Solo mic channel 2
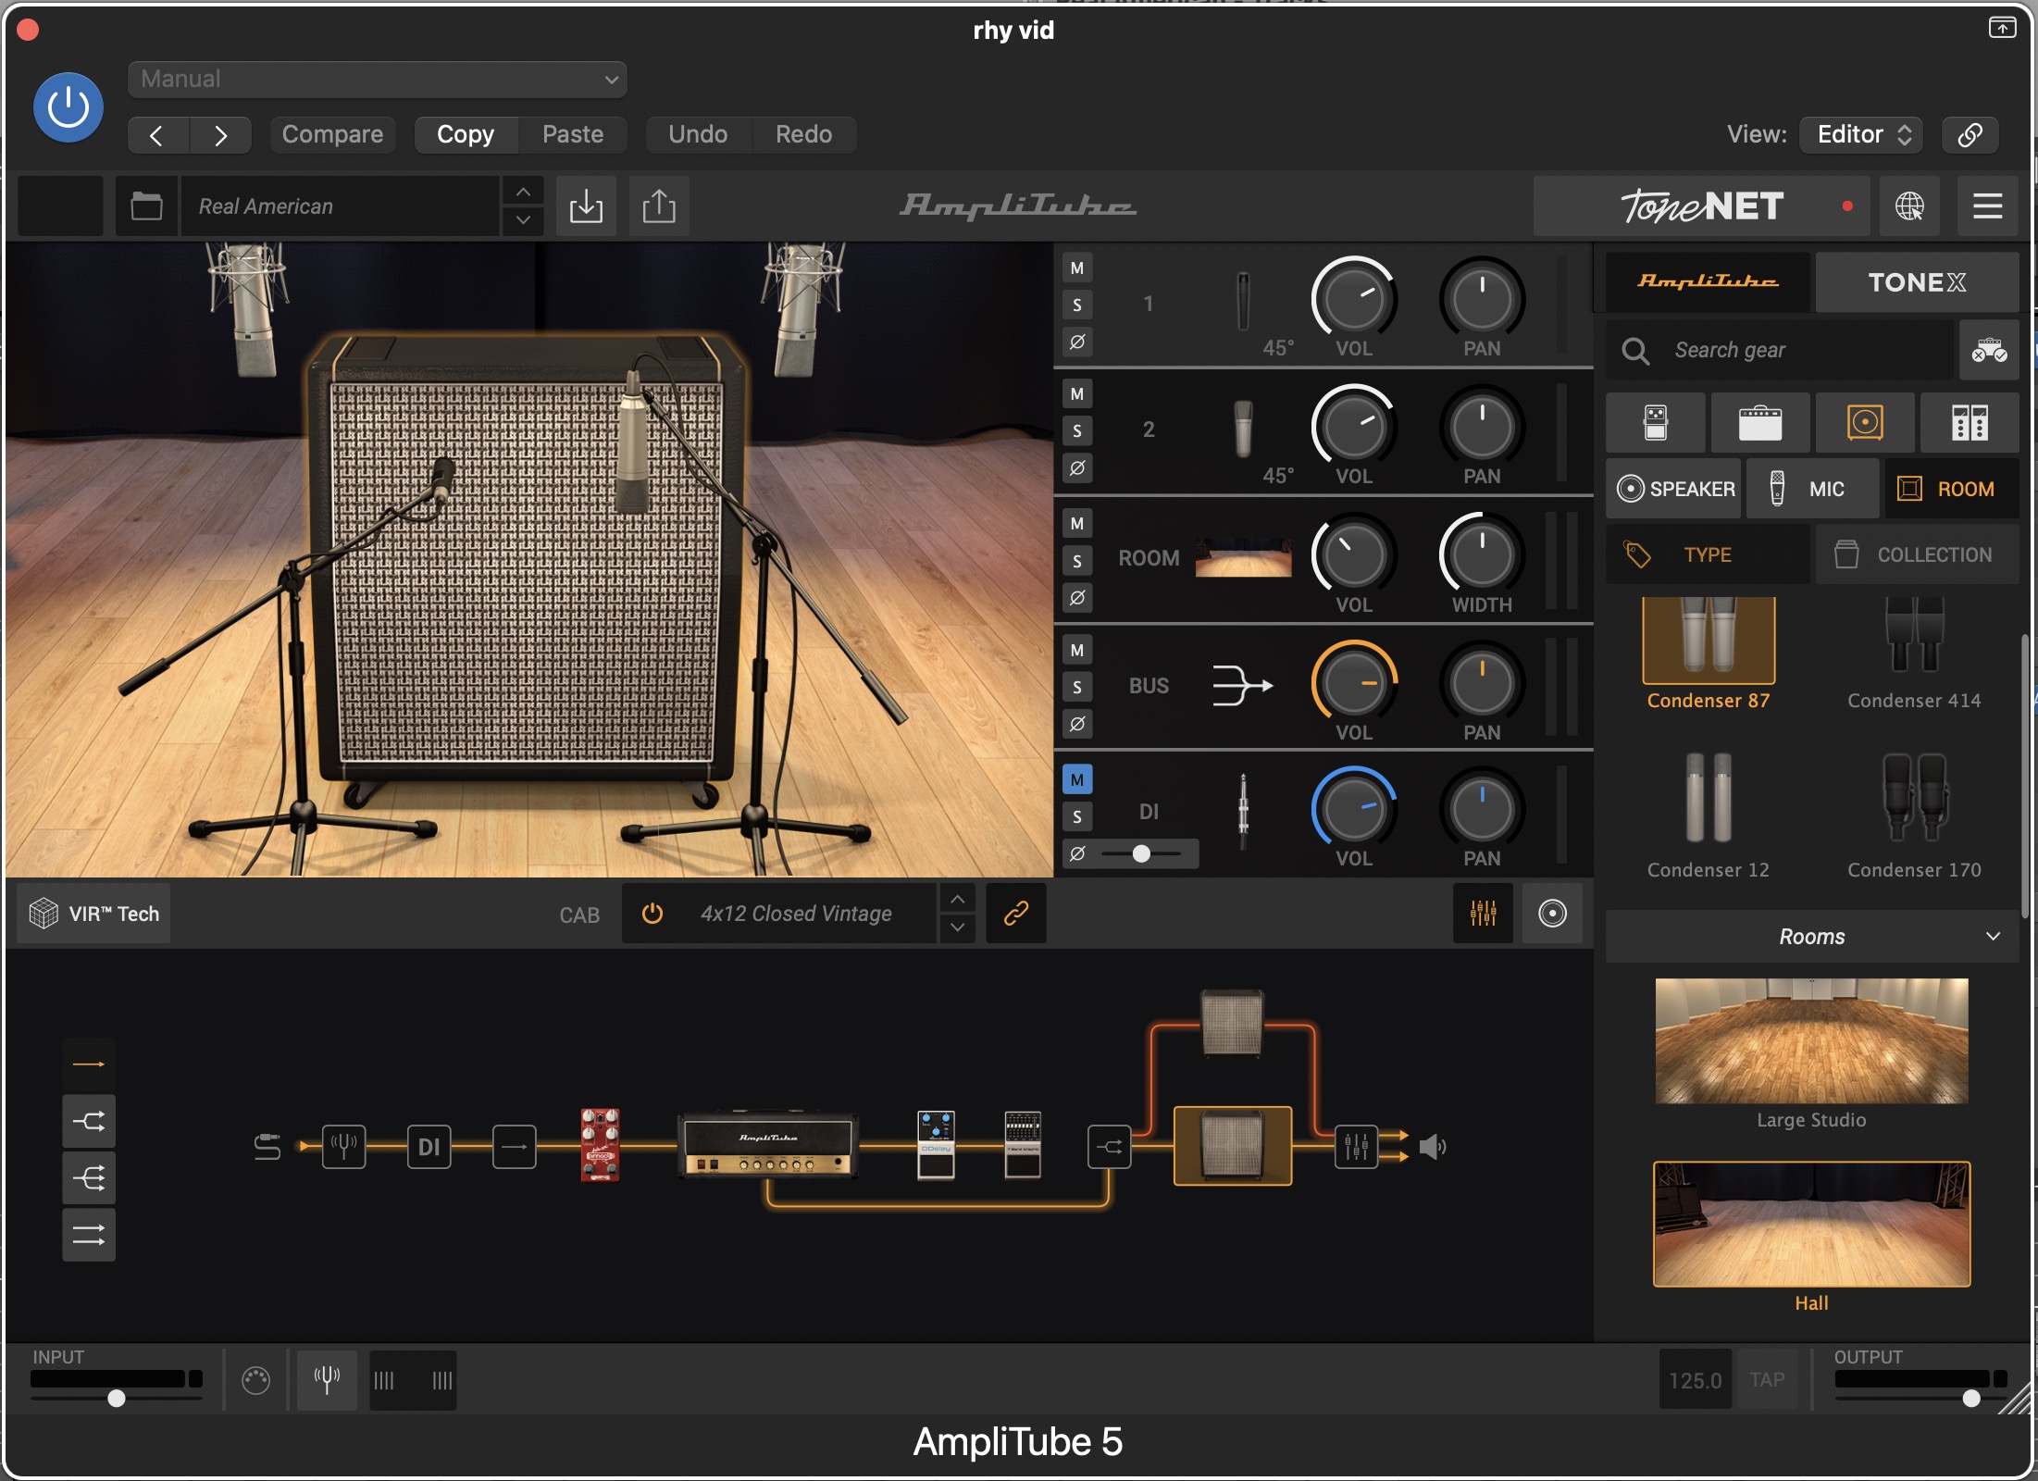 pos(1077,431)
